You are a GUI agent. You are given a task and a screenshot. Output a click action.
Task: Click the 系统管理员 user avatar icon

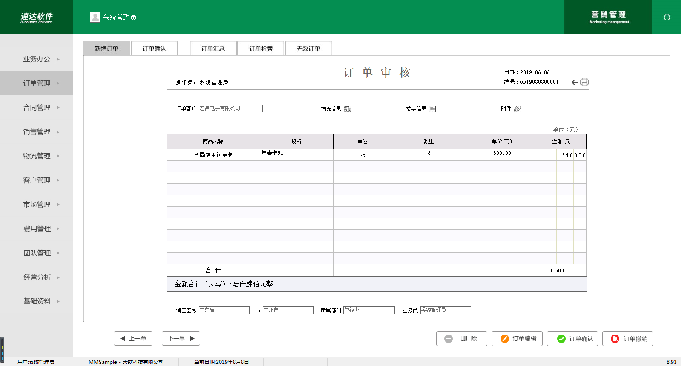tap(95, 17)
